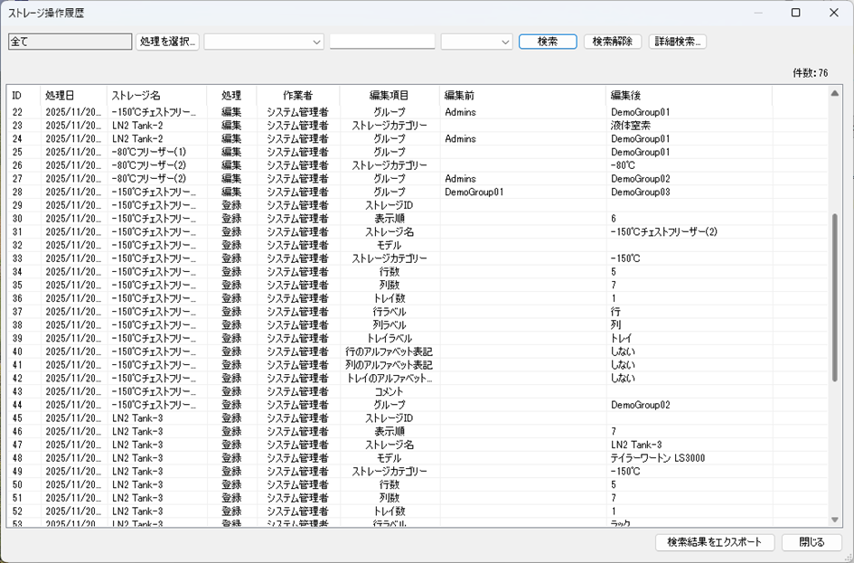The height and width of the screenshot is (563, 854).
Task: Click the search keyword text field
Action: click(381, 42)
